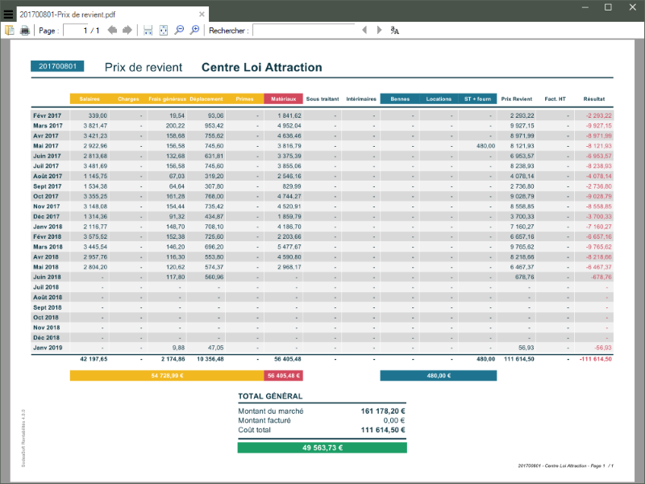The image size is (645, 484).
Task: Click the Matériaux column header
Action: click(x=284, y=98)
